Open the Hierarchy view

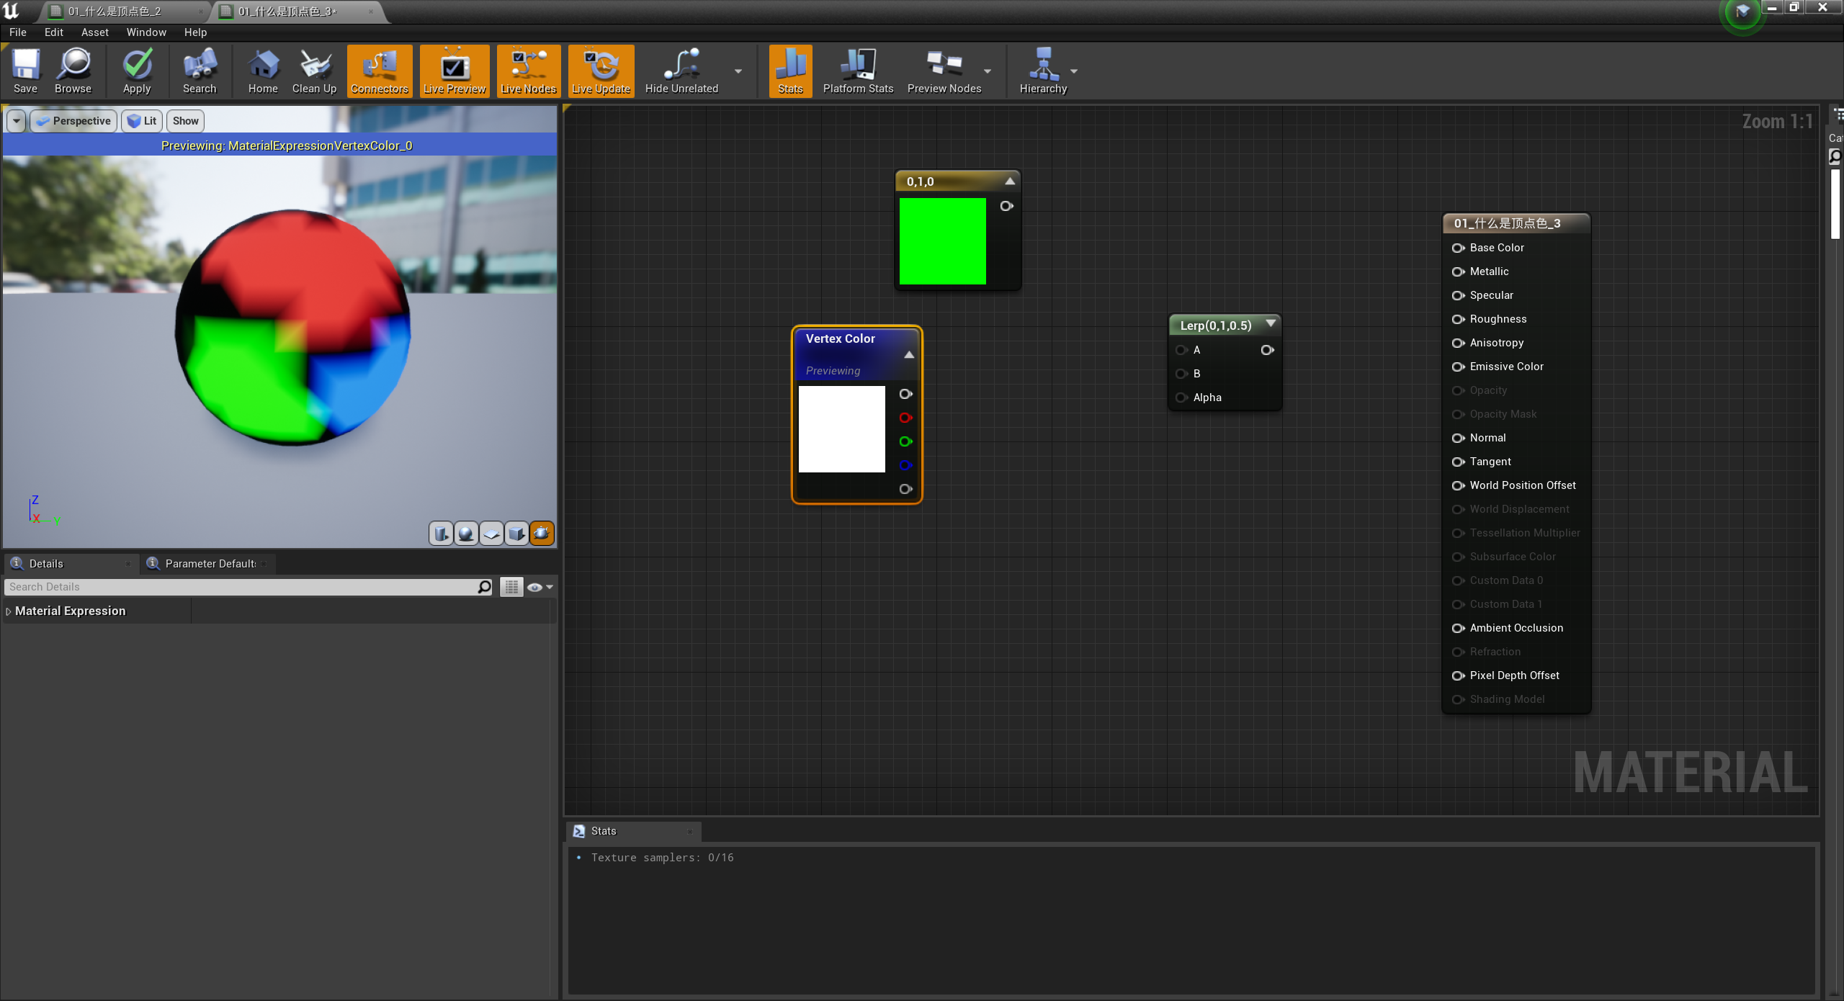[1043, 70]
